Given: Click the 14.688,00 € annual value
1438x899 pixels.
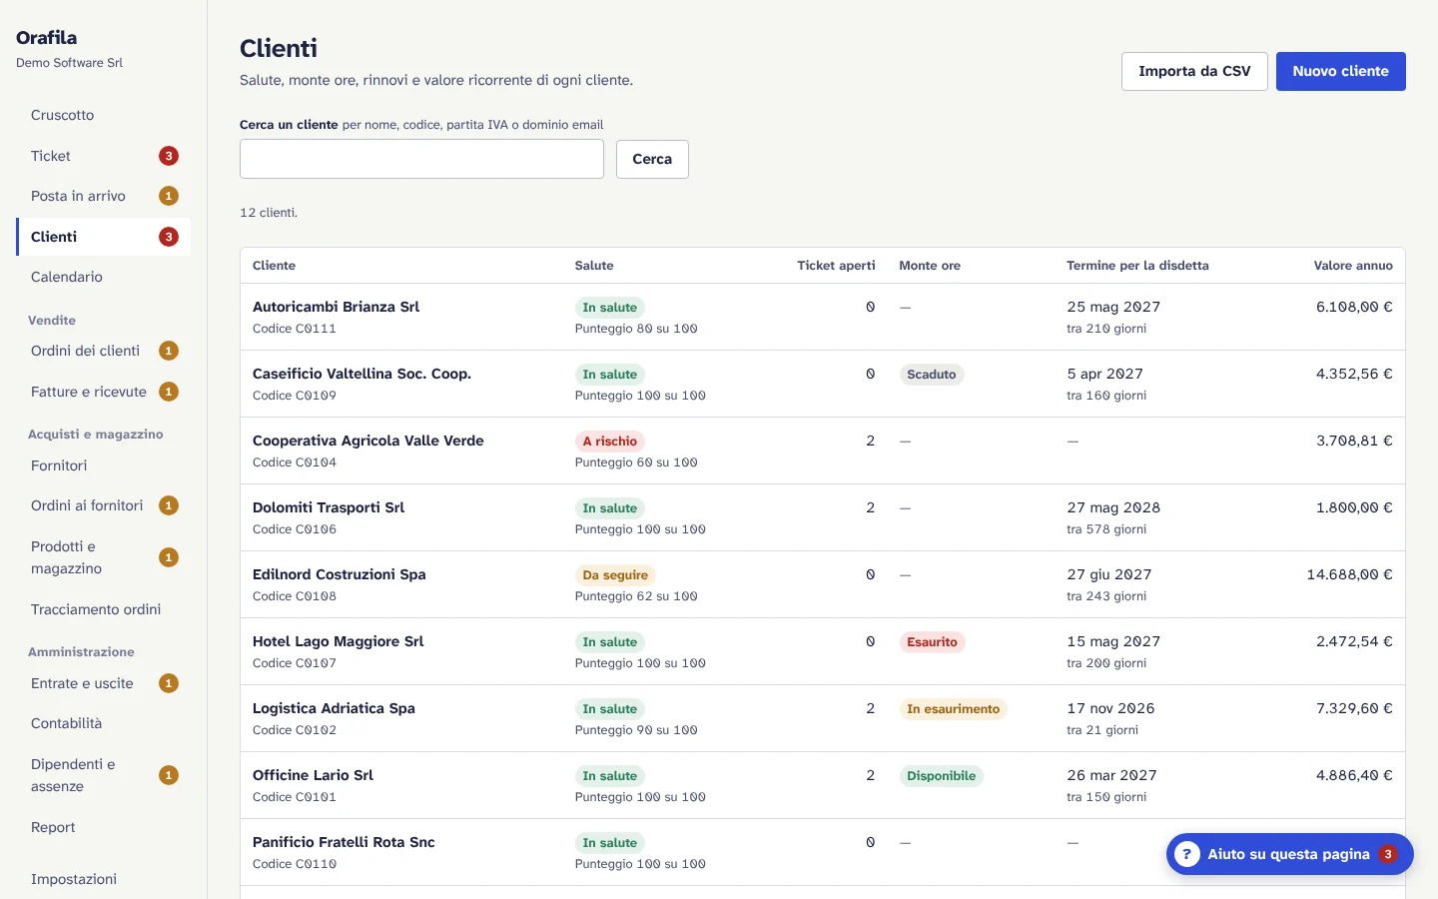Looking at the screenshot, I should (x=1349, y=574).
